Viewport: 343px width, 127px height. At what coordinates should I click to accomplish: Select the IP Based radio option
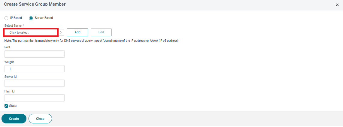click(x=6, y=18)
